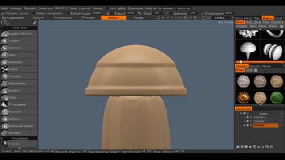The width and height of the screenshot is (285, 160).
Task: Collapse the Volume4 tree node
Action: click(x=241, y=117)
